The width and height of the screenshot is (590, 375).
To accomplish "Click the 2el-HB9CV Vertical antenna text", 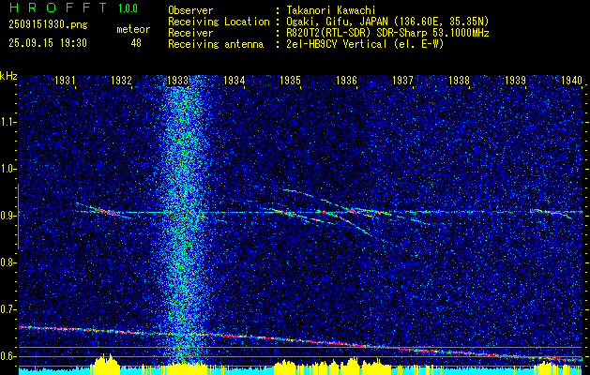I will pyautogui.click(x=365, y=44).
